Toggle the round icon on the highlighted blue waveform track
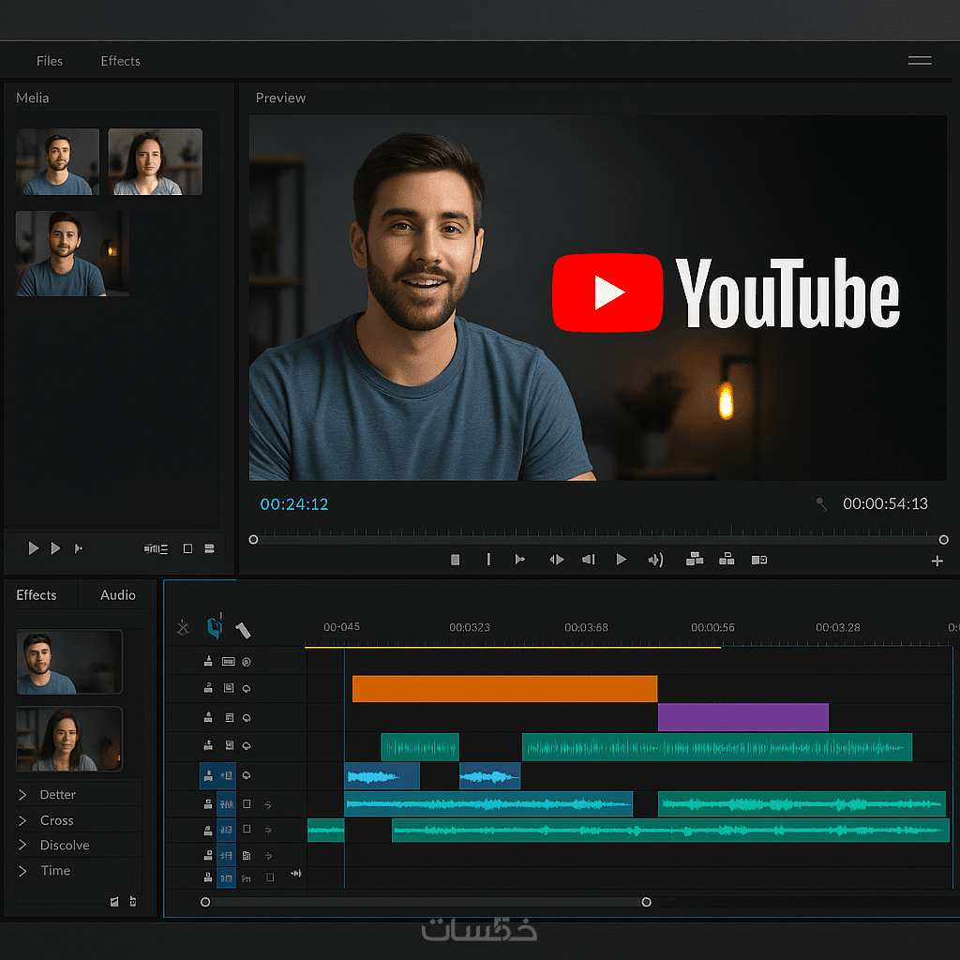Image resolution: width=960 pixels, height=960 pixels. pos(247,775)
